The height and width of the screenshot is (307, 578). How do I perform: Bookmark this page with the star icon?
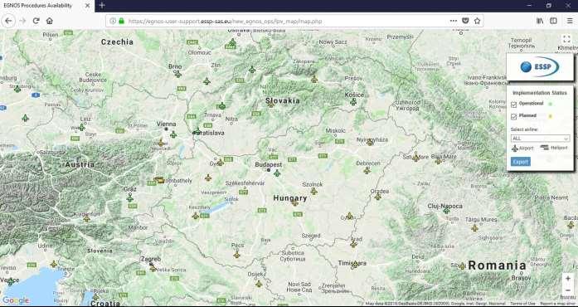point(477,21)
